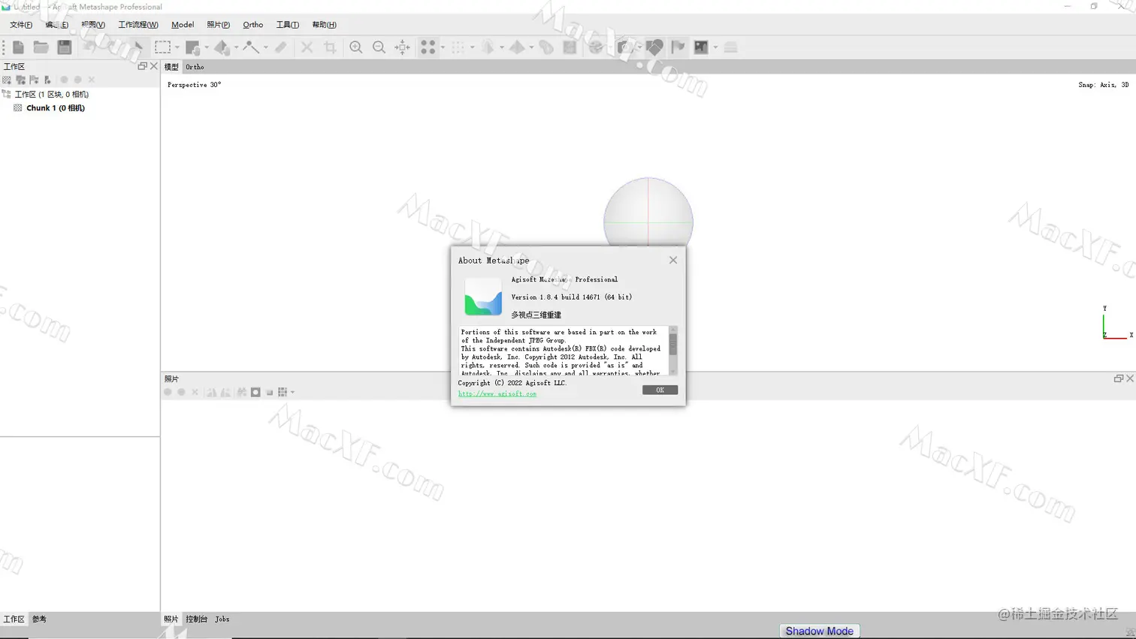The height and width of the screenshot is (639, 1136).
Task: Collapse the 工作区 root tree node
Action: coord(7,94)
